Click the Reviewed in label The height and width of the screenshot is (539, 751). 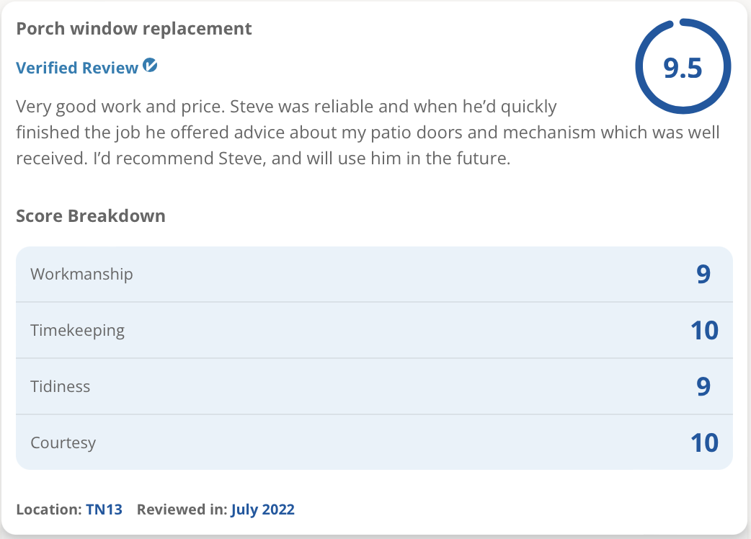[182, 509]
